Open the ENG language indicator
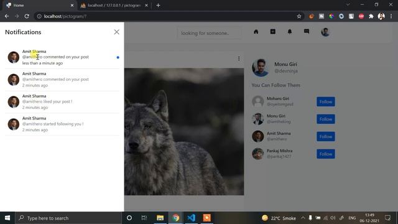 [x=352, y=218]
